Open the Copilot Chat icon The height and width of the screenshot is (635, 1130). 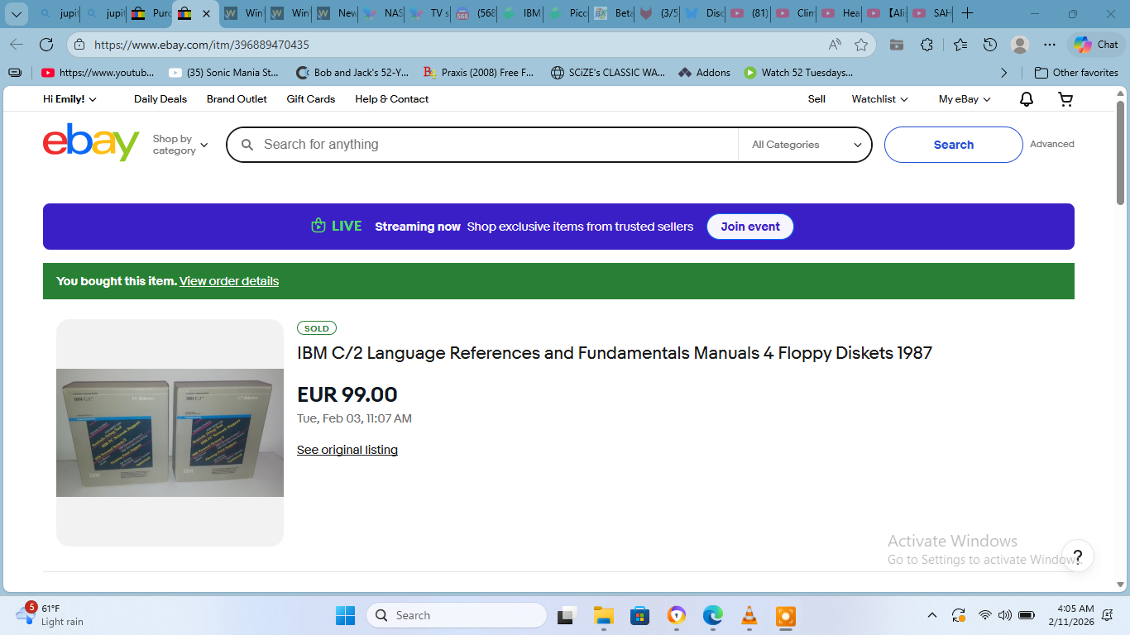(1094, 45)
